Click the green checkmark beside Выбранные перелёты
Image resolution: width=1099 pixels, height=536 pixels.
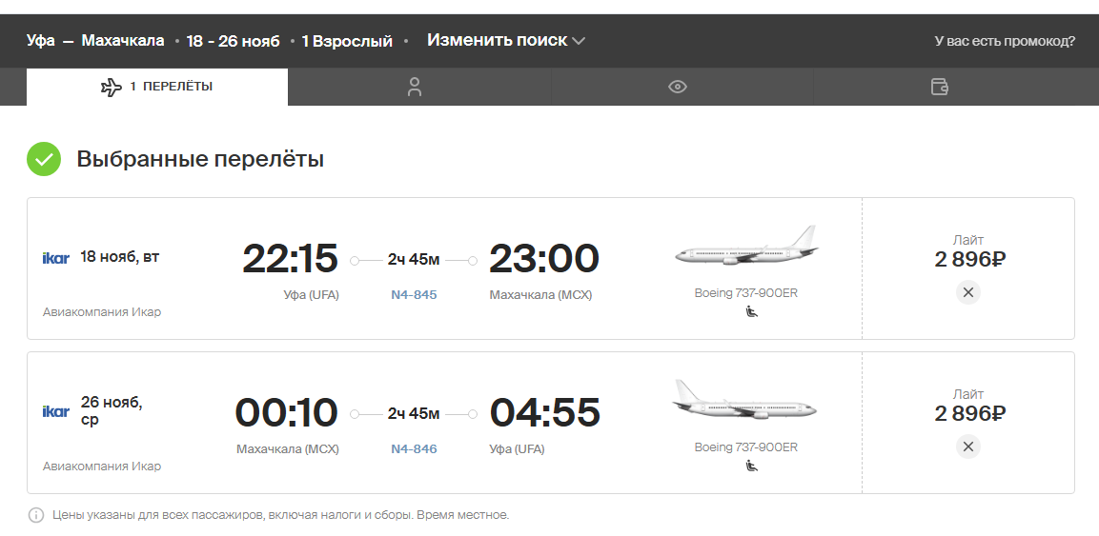coord(44,159)
